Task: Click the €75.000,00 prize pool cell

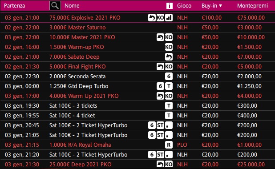Action: pos(251,17)
